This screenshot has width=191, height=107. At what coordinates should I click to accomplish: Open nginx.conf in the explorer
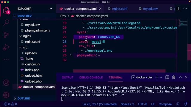[x=33, y=42]
